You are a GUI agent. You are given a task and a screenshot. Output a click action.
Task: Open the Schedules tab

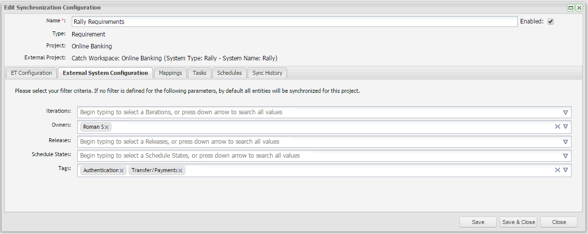pos(229,73)
